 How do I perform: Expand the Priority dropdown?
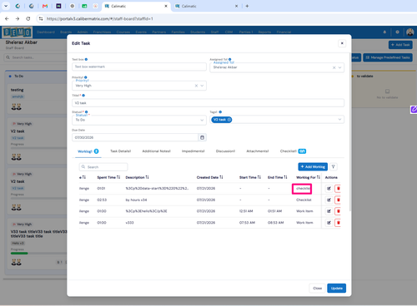coord(202,86)
